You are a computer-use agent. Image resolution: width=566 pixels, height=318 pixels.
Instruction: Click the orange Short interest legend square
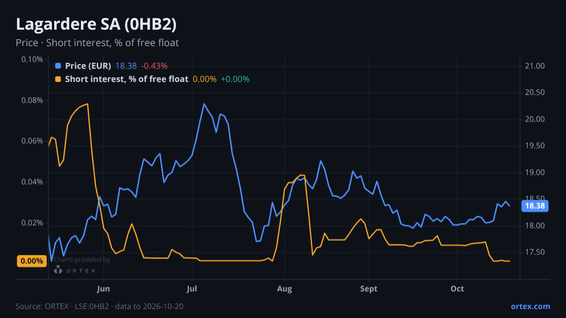(x=58, y=79)
